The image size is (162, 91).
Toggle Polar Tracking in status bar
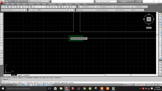coord(28,85)
